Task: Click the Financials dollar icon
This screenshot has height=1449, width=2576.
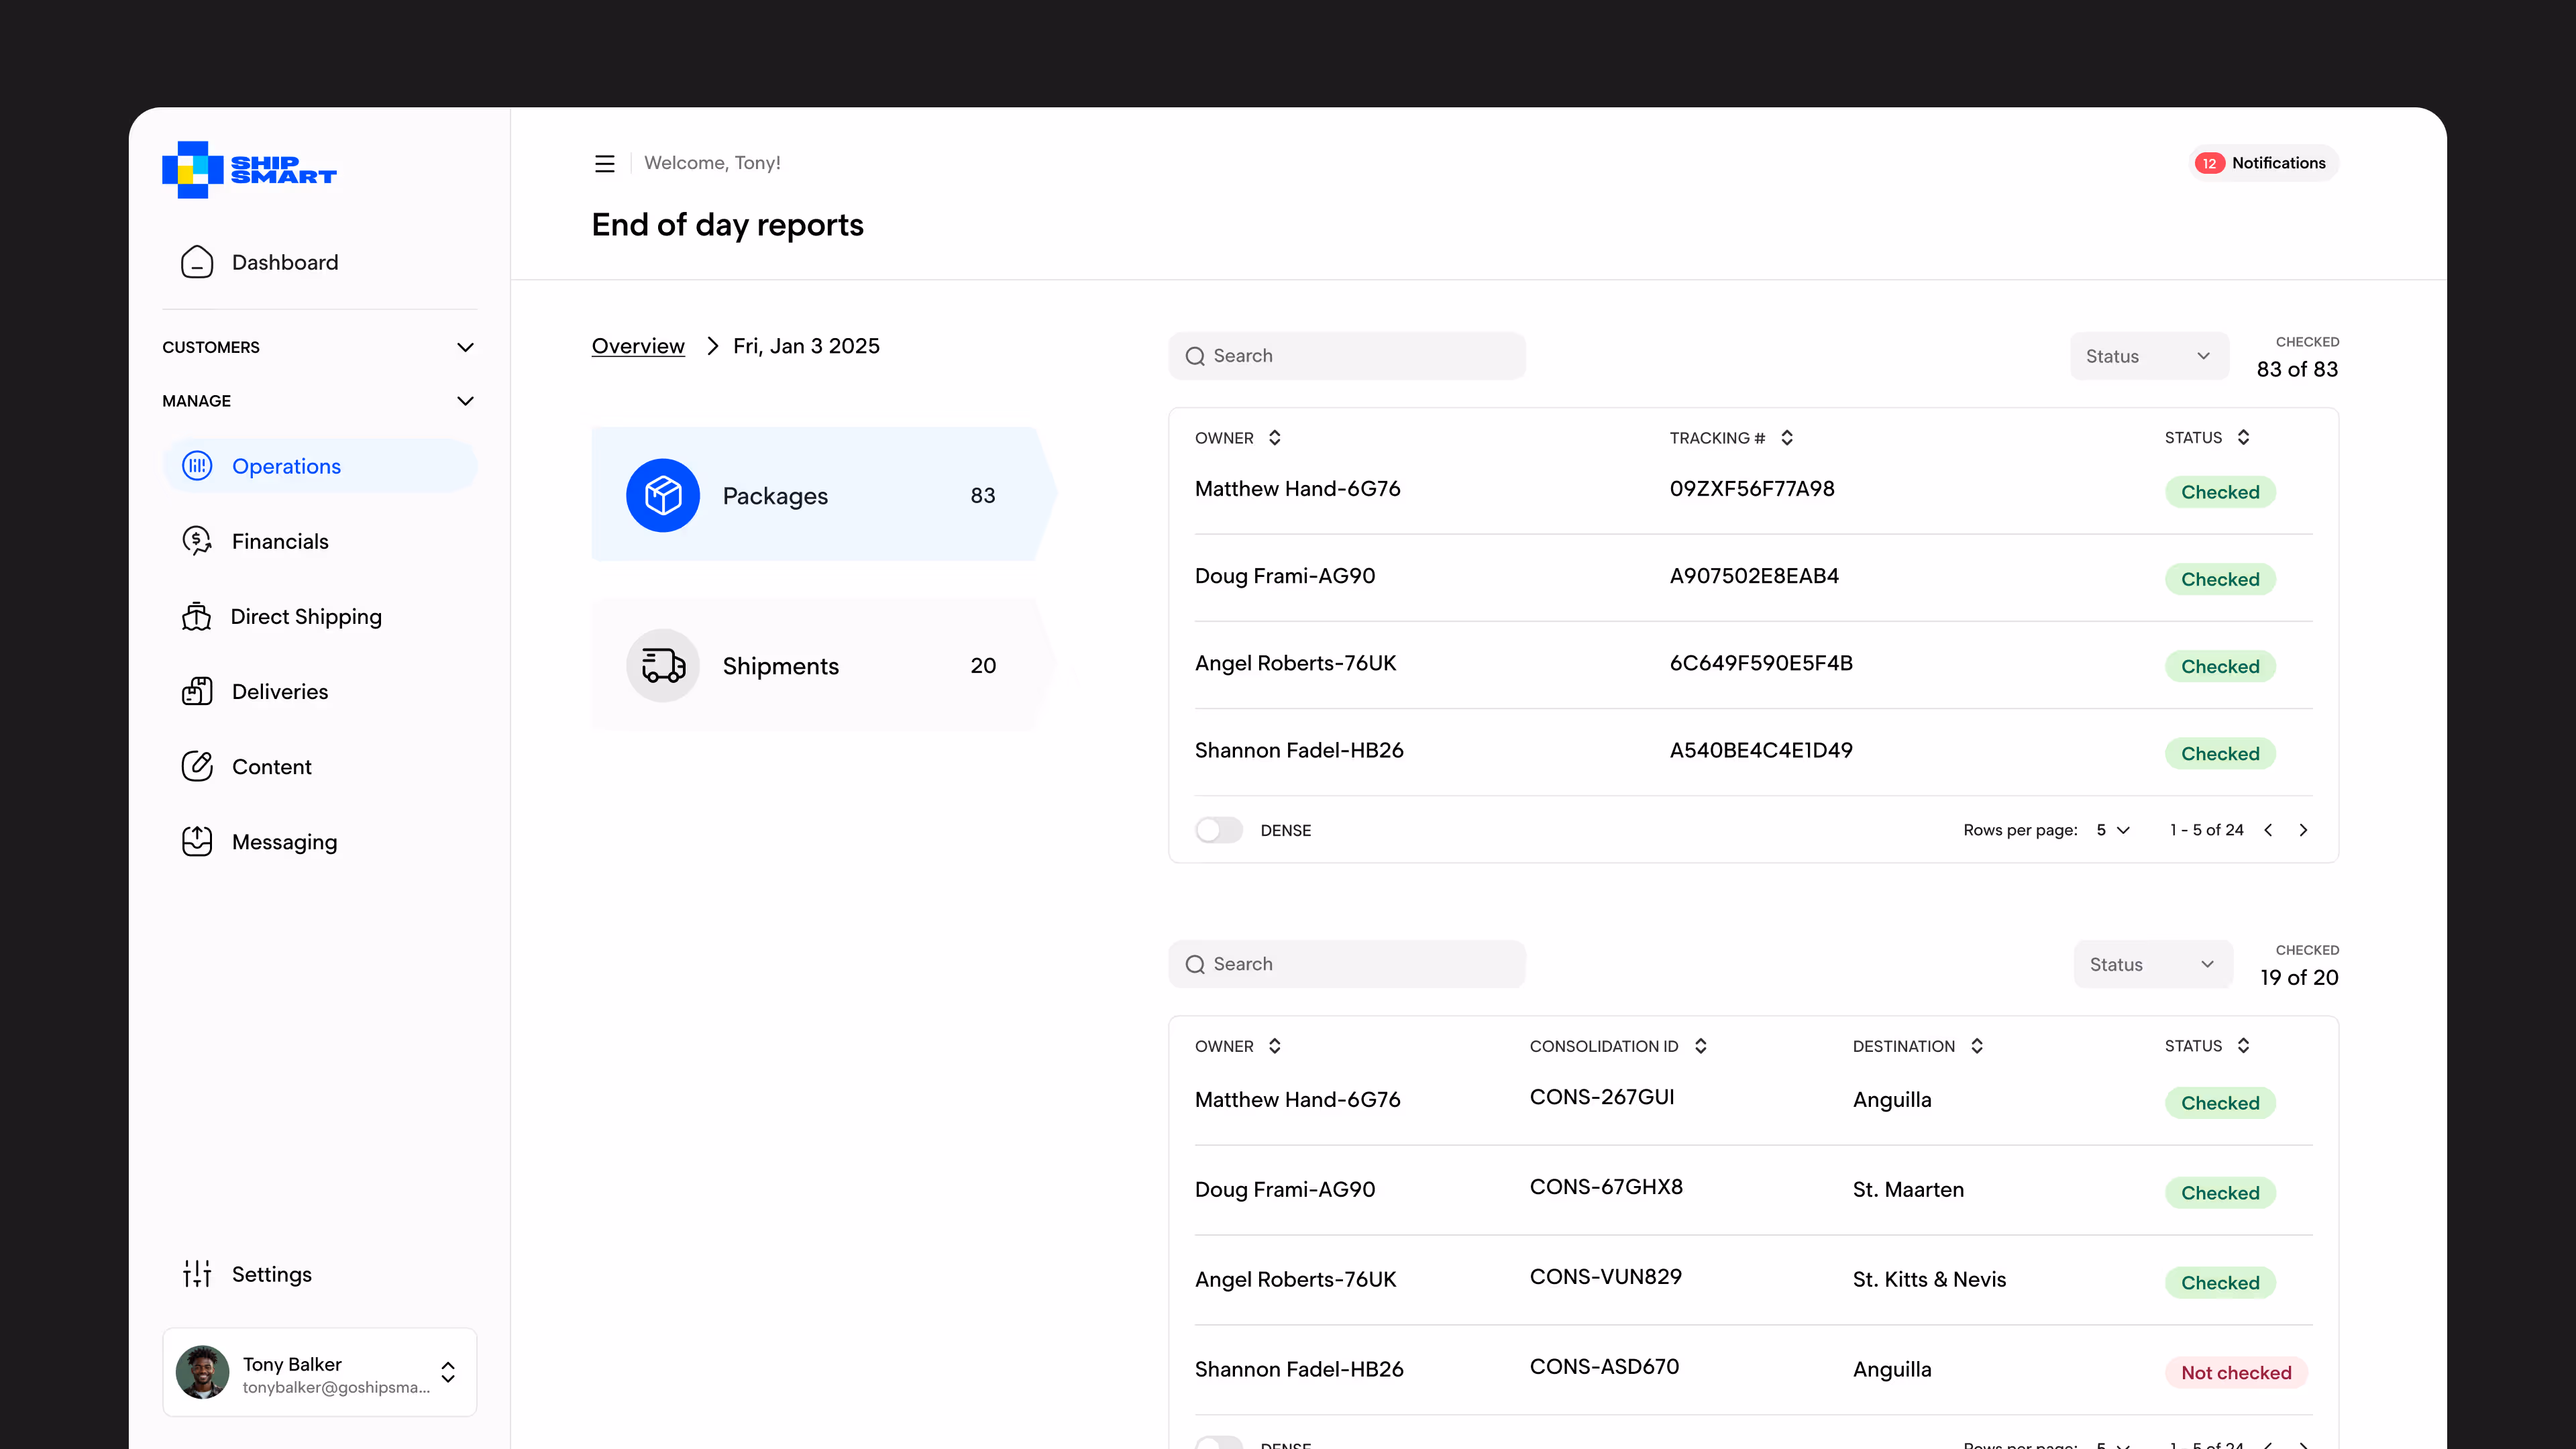Action: (197, 541)
